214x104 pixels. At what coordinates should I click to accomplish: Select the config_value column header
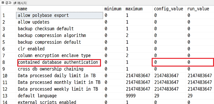[x=169, y=9]
